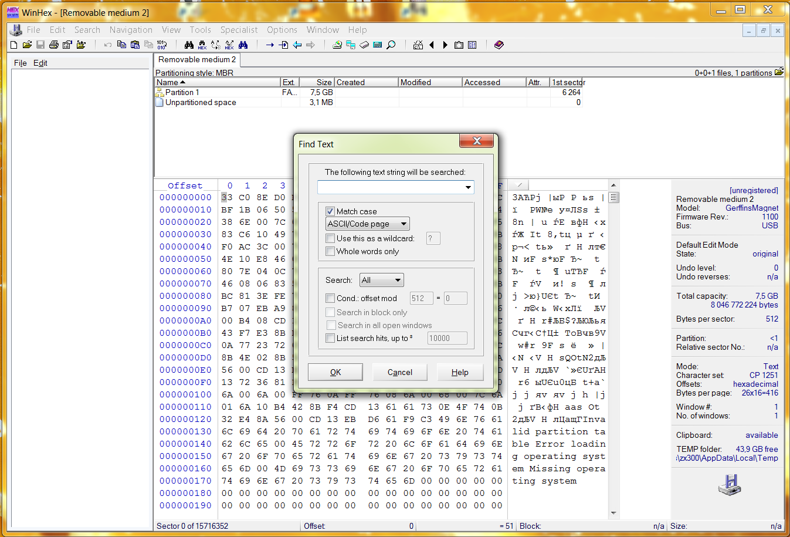Click the Find hex values icon

[202, 45]
